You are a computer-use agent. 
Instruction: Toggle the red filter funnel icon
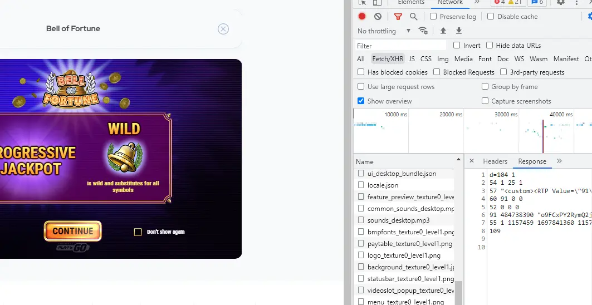tap(398, 16)
